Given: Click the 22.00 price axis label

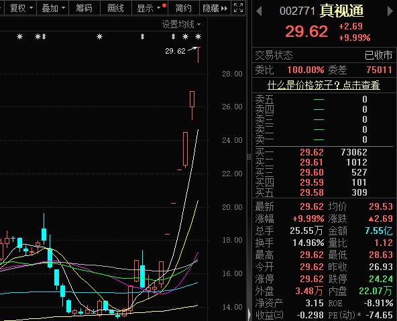Looking at the screenshot, I should [x=232, y=174].
